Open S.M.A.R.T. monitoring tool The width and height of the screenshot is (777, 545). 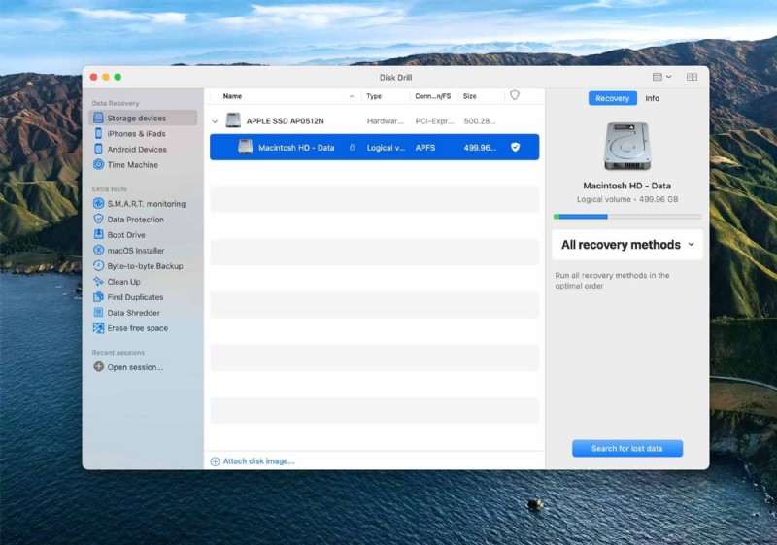[146, 204]
